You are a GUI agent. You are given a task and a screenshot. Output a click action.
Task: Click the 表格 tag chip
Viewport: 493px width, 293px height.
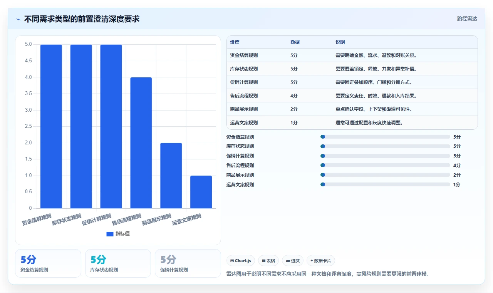coord(268,261)
